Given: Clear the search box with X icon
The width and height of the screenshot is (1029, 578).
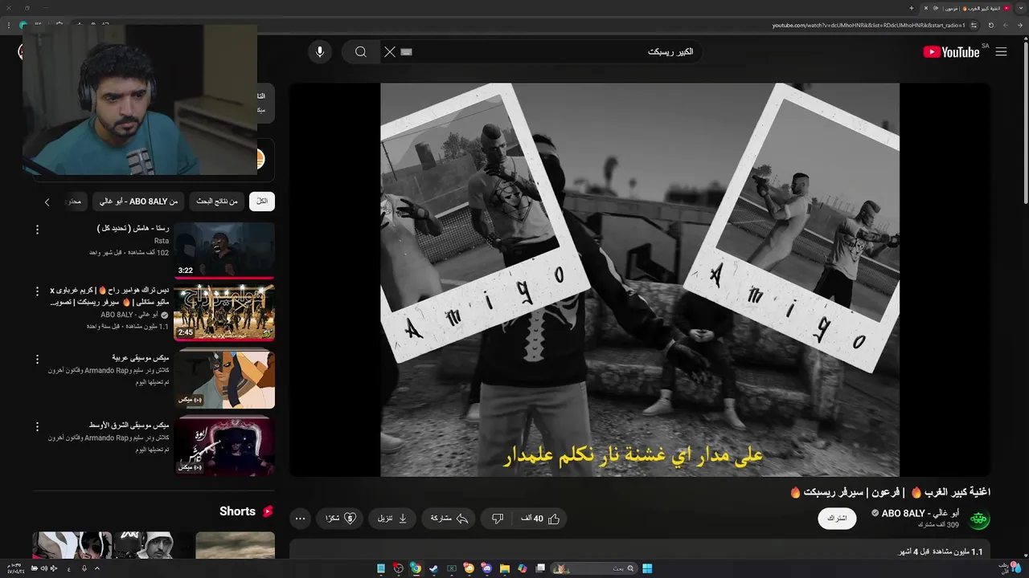Looking at the screenshot, I should point(390,51).
